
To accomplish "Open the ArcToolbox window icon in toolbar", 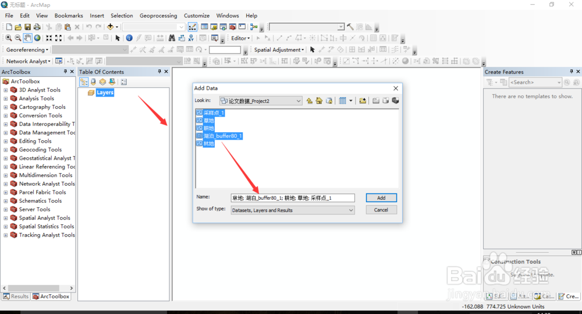I will (x=232, y=27).
